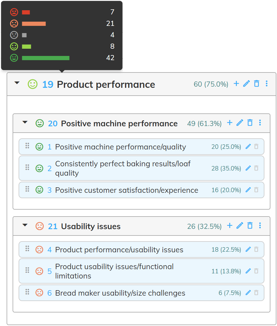277x326 pixels.
Task: Edit the Consistently perfect baking results subtheme
Action: pos(248,168)
